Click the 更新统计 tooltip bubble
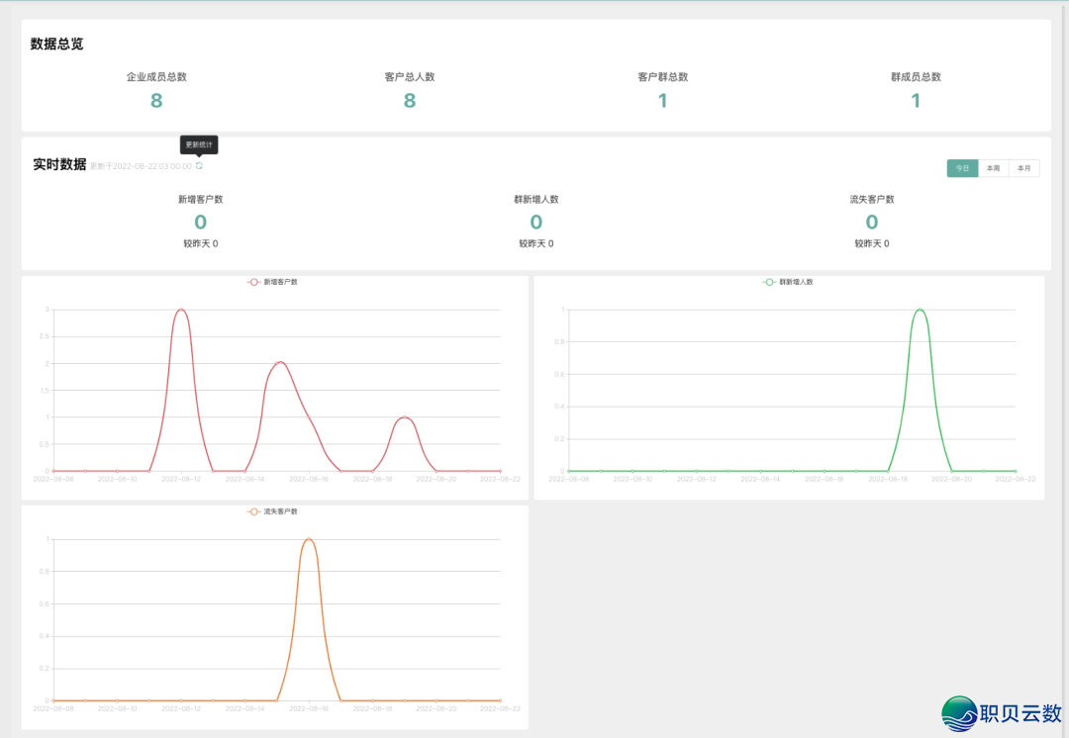The width and height of the screenshot is (1069, 738). (x=199, y=144)
